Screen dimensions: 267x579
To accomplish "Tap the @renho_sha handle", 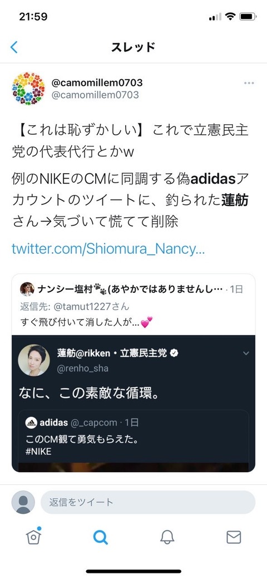I will tap(83, 369).
